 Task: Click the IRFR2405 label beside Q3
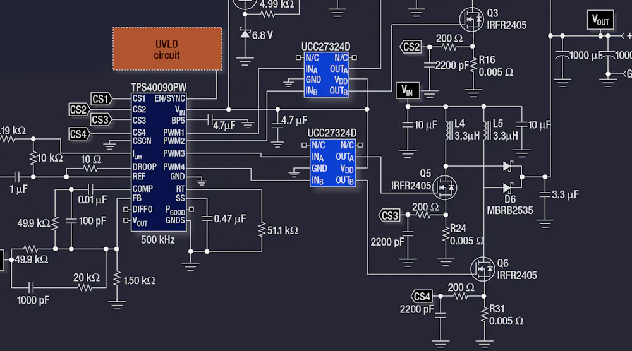coord(507,25)
